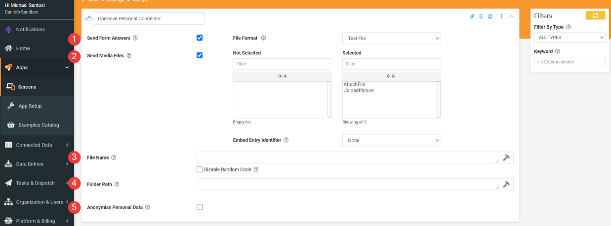Click the Screens devices icon

10,87
